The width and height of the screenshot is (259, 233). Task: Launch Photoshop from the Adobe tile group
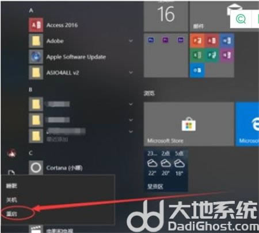151,40
